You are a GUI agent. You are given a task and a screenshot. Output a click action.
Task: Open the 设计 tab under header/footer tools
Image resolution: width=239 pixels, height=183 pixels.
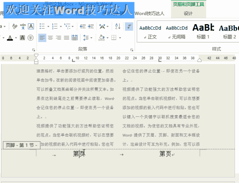click(188, 13)
